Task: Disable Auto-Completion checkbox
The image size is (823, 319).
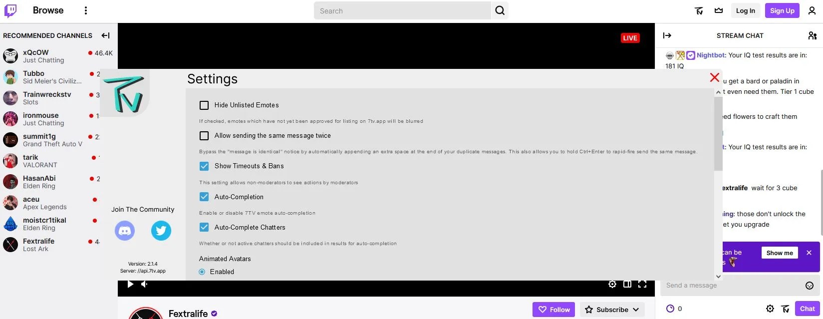Action: (204, 197)
